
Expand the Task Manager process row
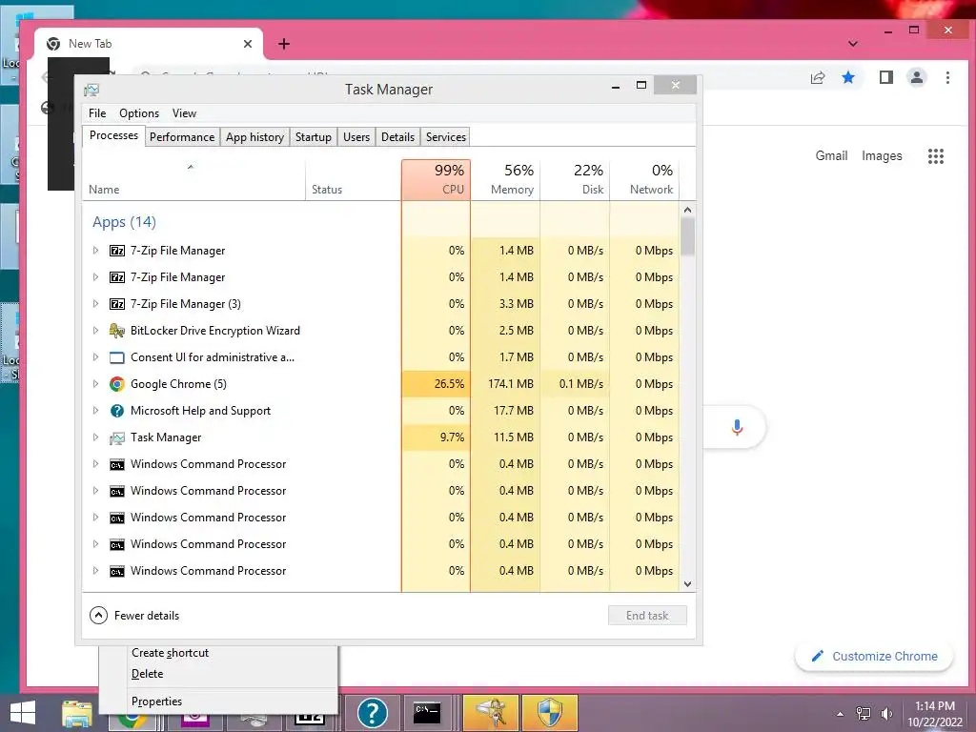(x=95, y=437)
